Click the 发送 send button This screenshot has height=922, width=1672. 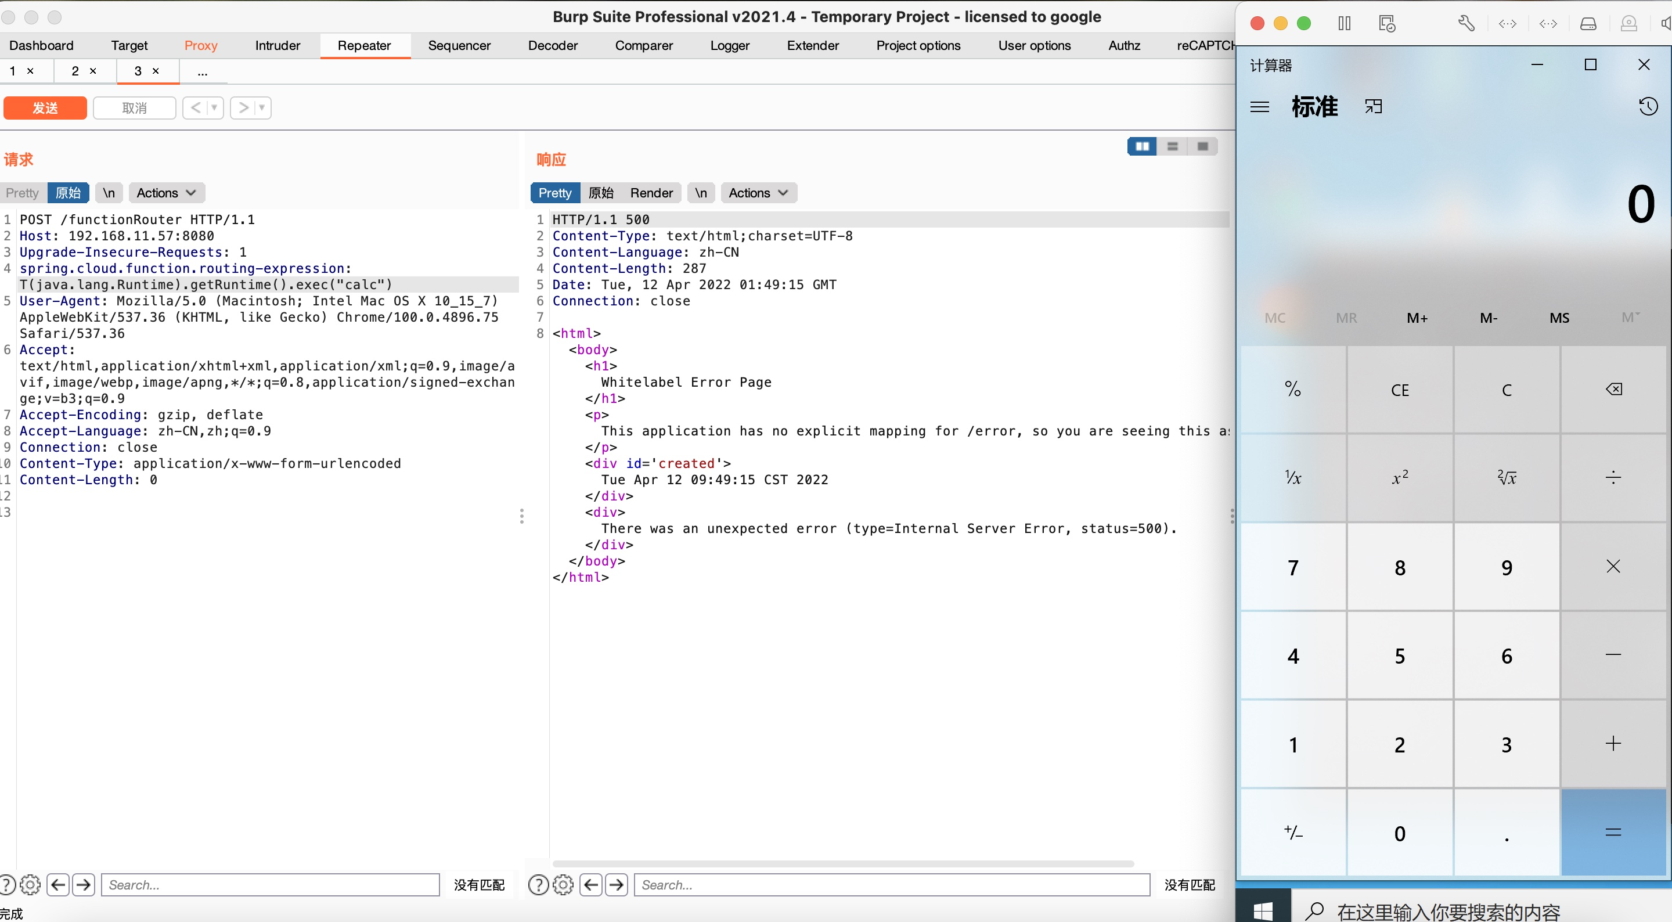pos(44,108)
